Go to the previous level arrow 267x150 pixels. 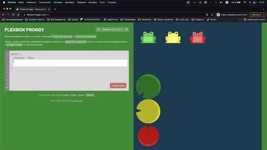coord(98,30)
